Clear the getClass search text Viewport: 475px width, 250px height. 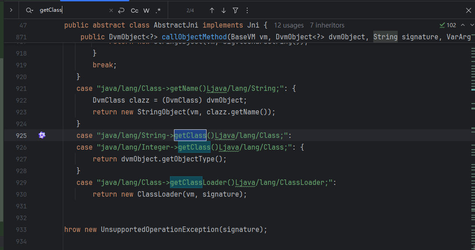tap(111, 10)
